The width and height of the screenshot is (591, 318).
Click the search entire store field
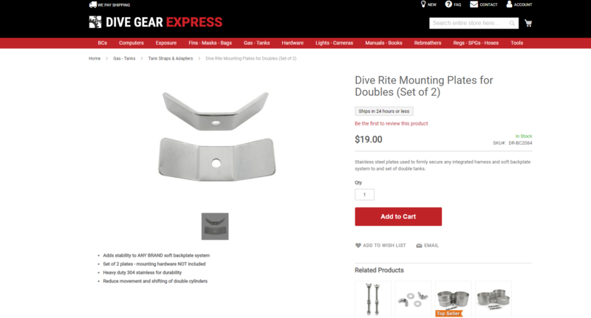[x=468, y=24]
